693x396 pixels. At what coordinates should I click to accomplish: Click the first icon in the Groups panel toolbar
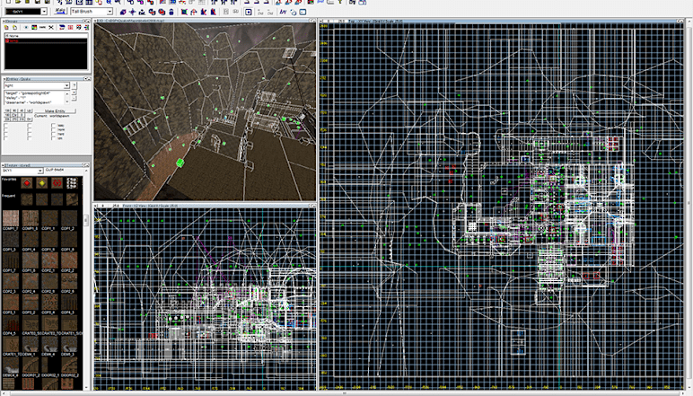click(5, 29)
